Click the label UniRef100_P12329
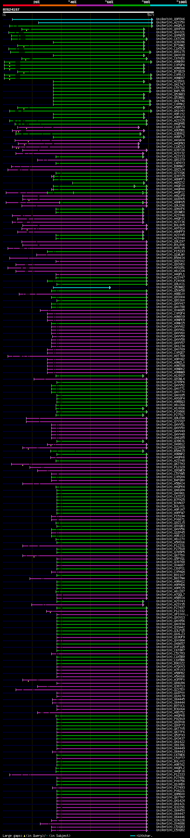 pyautogui.click(x=170, y=467)
